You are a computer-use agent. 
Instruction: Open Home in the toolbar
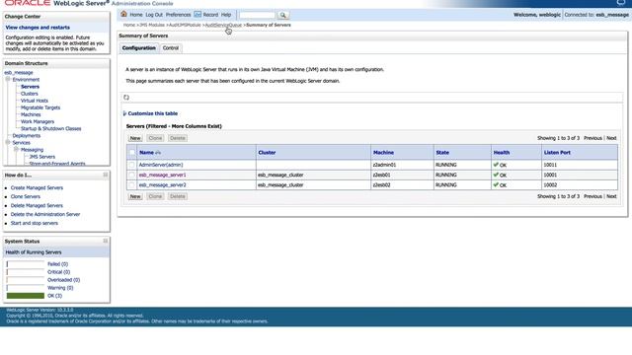pos(136,15)
